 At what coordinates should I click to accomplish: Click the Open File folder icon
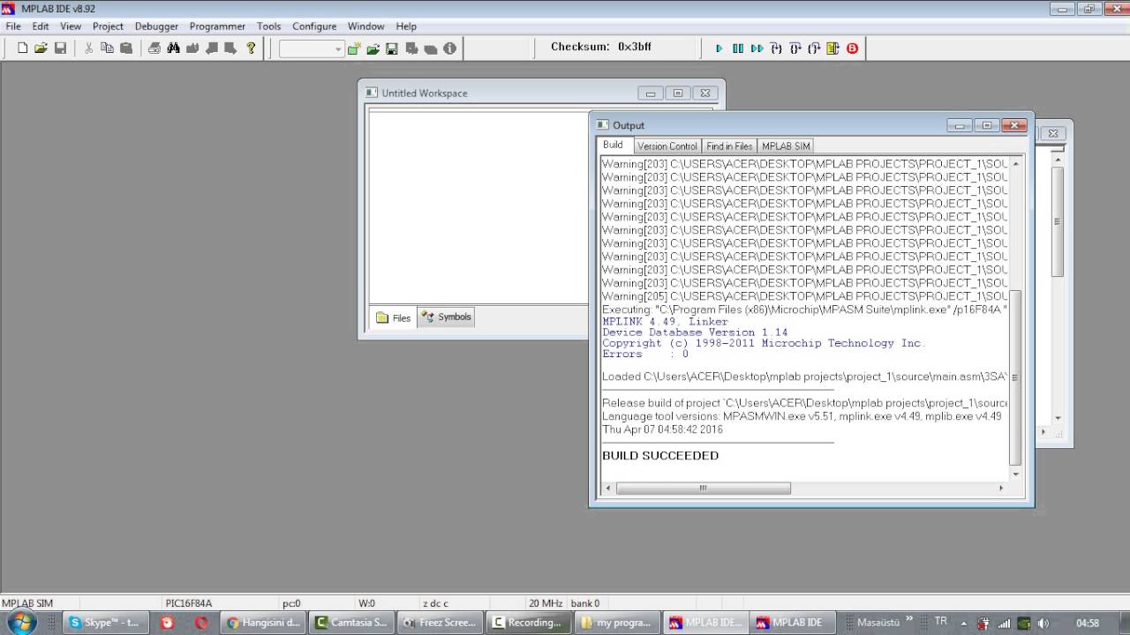(41, 49)
